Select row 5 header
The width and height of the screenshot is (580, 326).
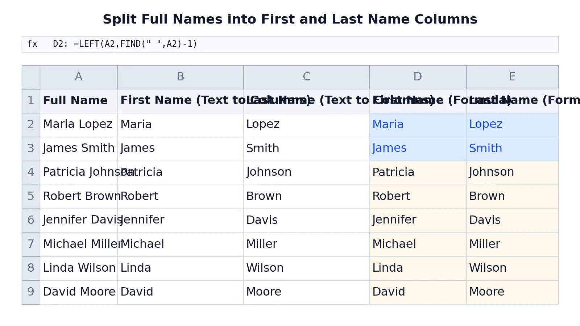31,197
